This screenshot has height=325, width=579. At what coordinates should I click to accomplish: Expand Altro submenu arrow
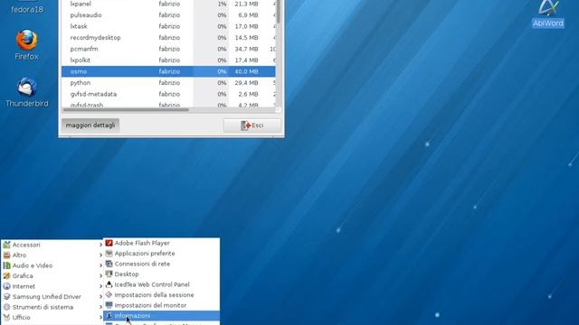(x=100, y=255)
